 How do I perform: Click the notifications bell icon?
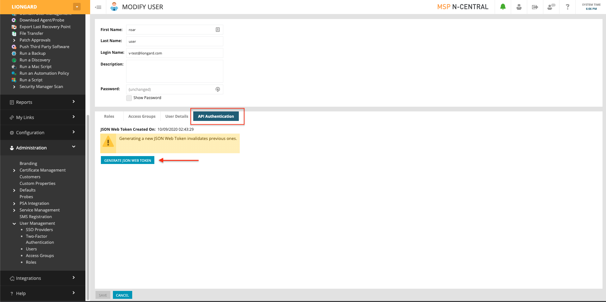click(503, 7)
